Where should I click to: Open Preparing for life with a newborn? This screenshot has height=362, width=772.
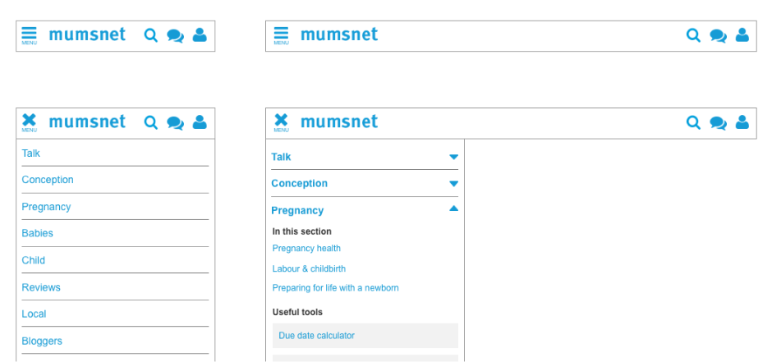(335, 288)
